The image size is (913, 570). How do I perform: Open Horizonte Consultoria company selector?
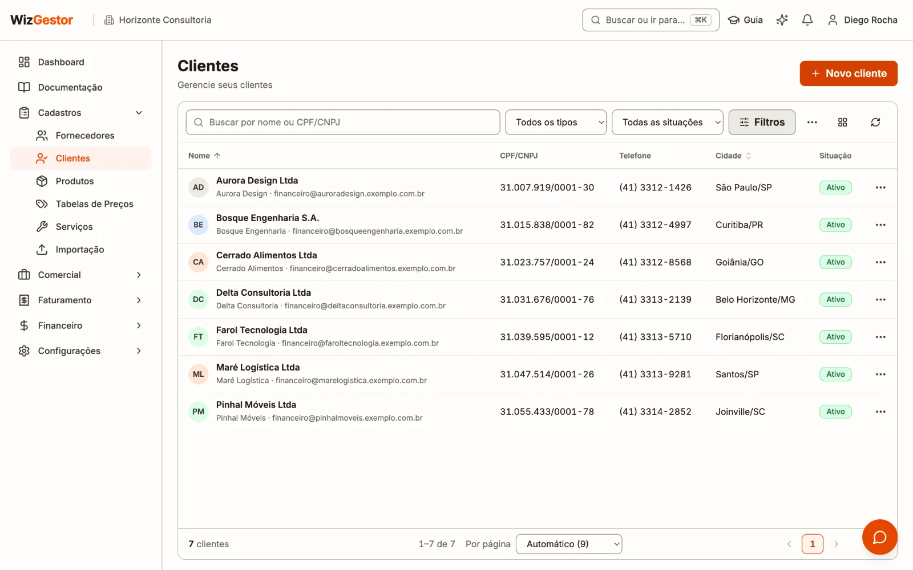tap(157, 20)
